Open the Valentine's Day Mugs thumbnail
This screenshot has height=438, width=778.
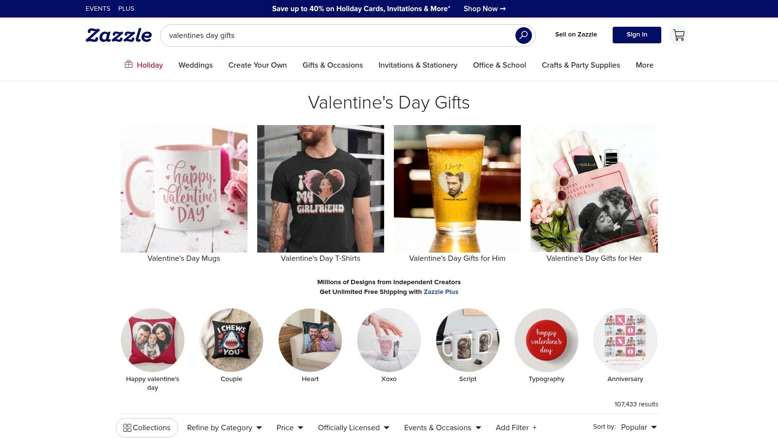pyautogui.click(x=184, y=189)
